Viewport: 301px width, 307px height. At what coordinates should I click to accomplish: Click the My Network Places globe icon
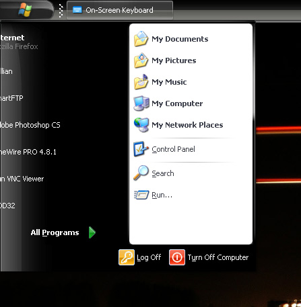[141, 125]
